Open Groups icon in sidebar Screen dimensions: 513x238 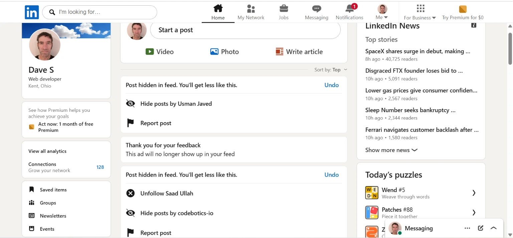(32, 203)
